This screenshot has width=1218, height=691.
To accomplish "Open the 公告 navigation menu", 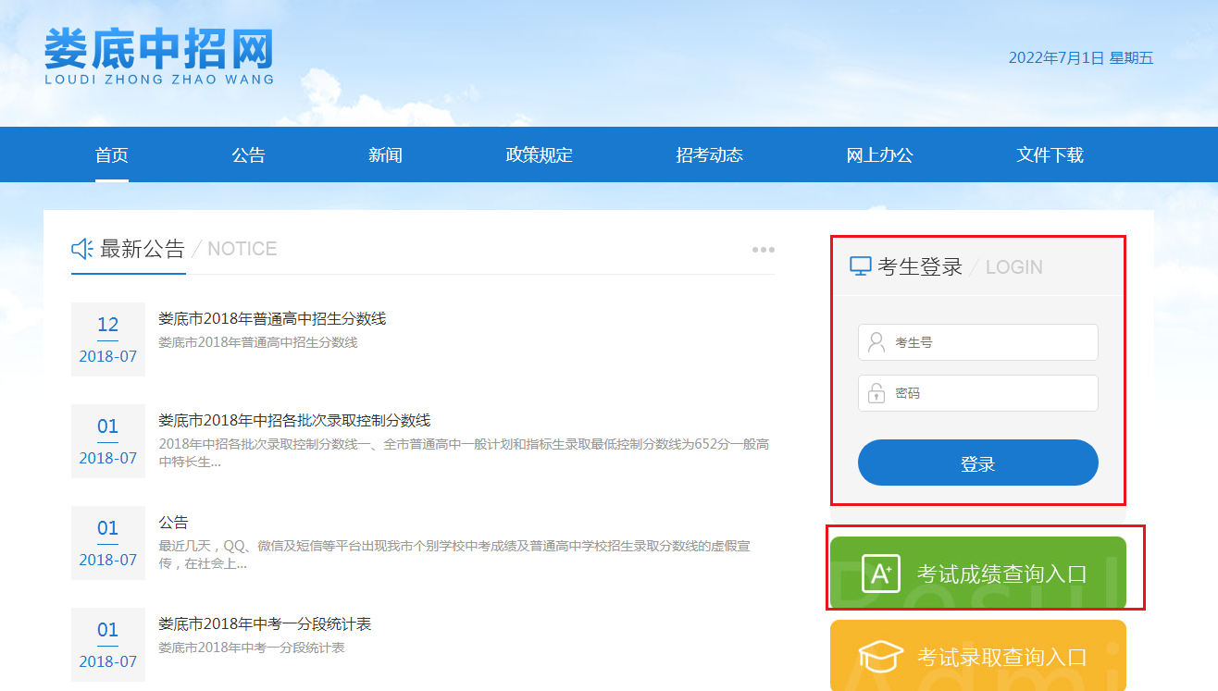I will coord(249,155).
